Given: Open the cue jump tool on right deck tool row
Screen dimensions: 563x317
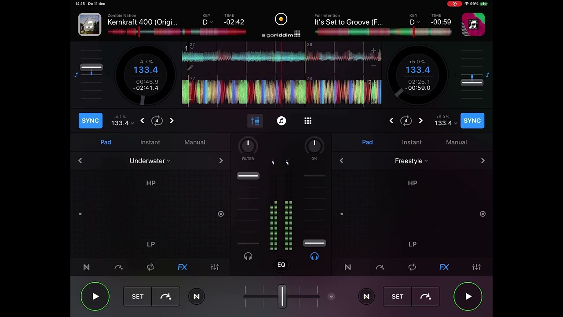Looking at the screenshot, I should tap(380, 267).
